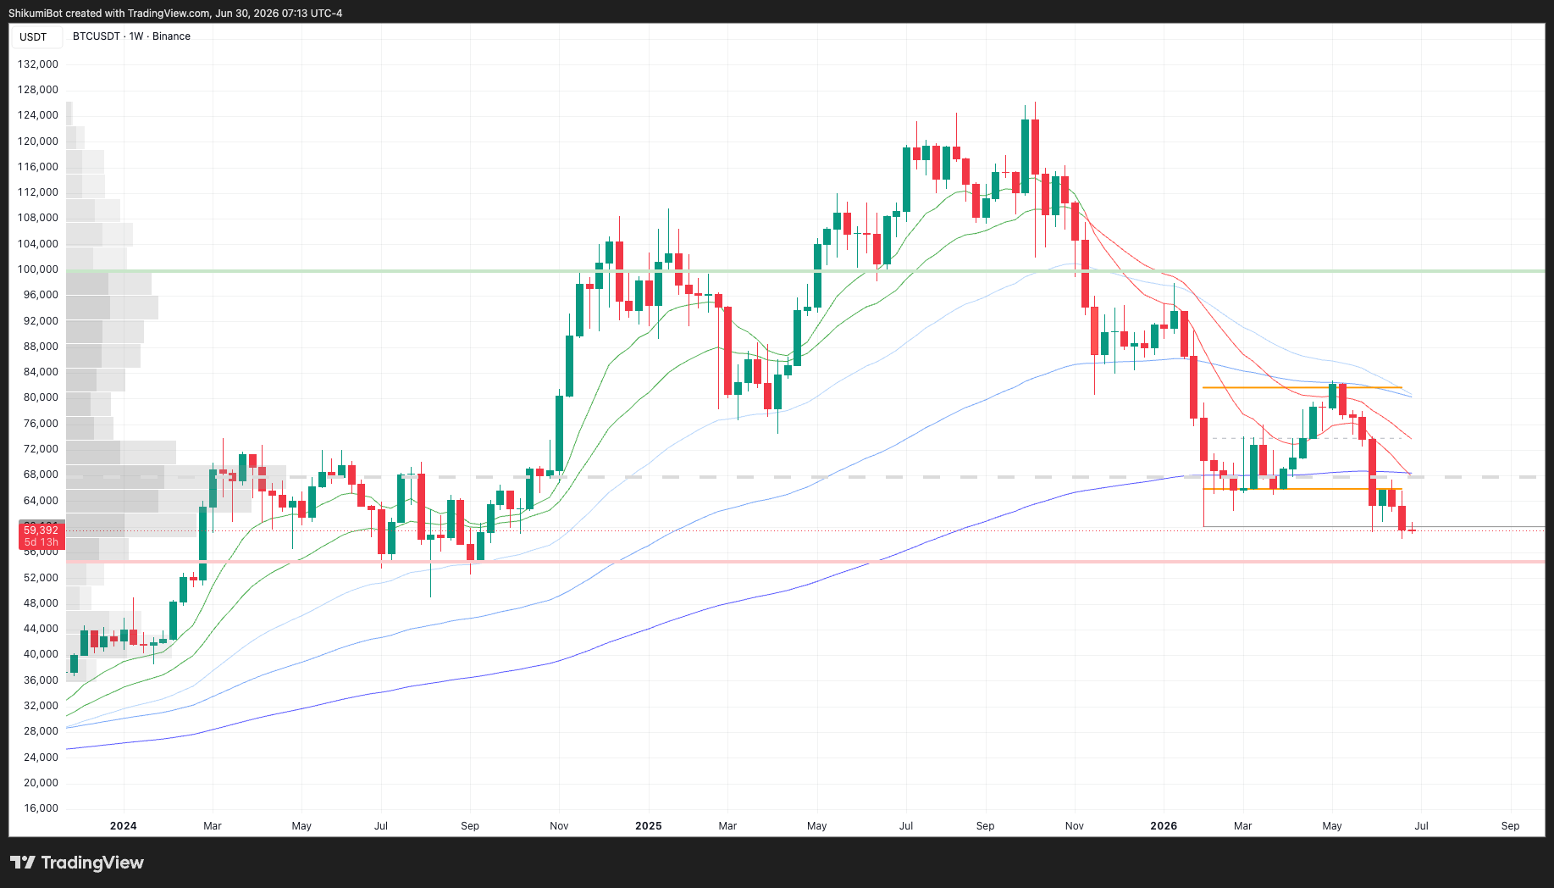Click the Sep label at far right of axis
The image size is (1554, 888).
pos(1511,826)
